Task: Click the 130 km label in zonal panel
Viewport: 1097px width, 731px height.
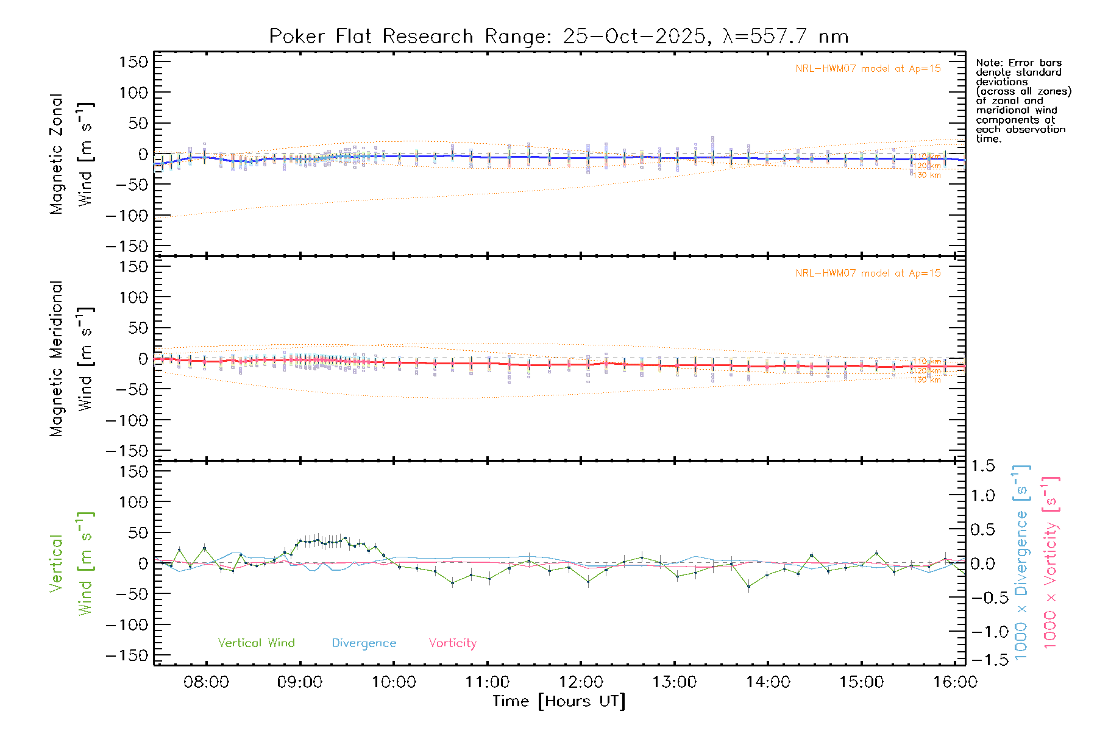Action: pos(926,175)
